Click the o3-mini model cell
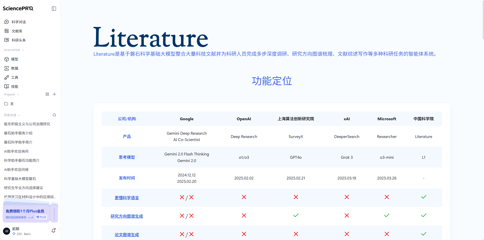Viewport: 484px width, 240px height. tap(387, 157)
